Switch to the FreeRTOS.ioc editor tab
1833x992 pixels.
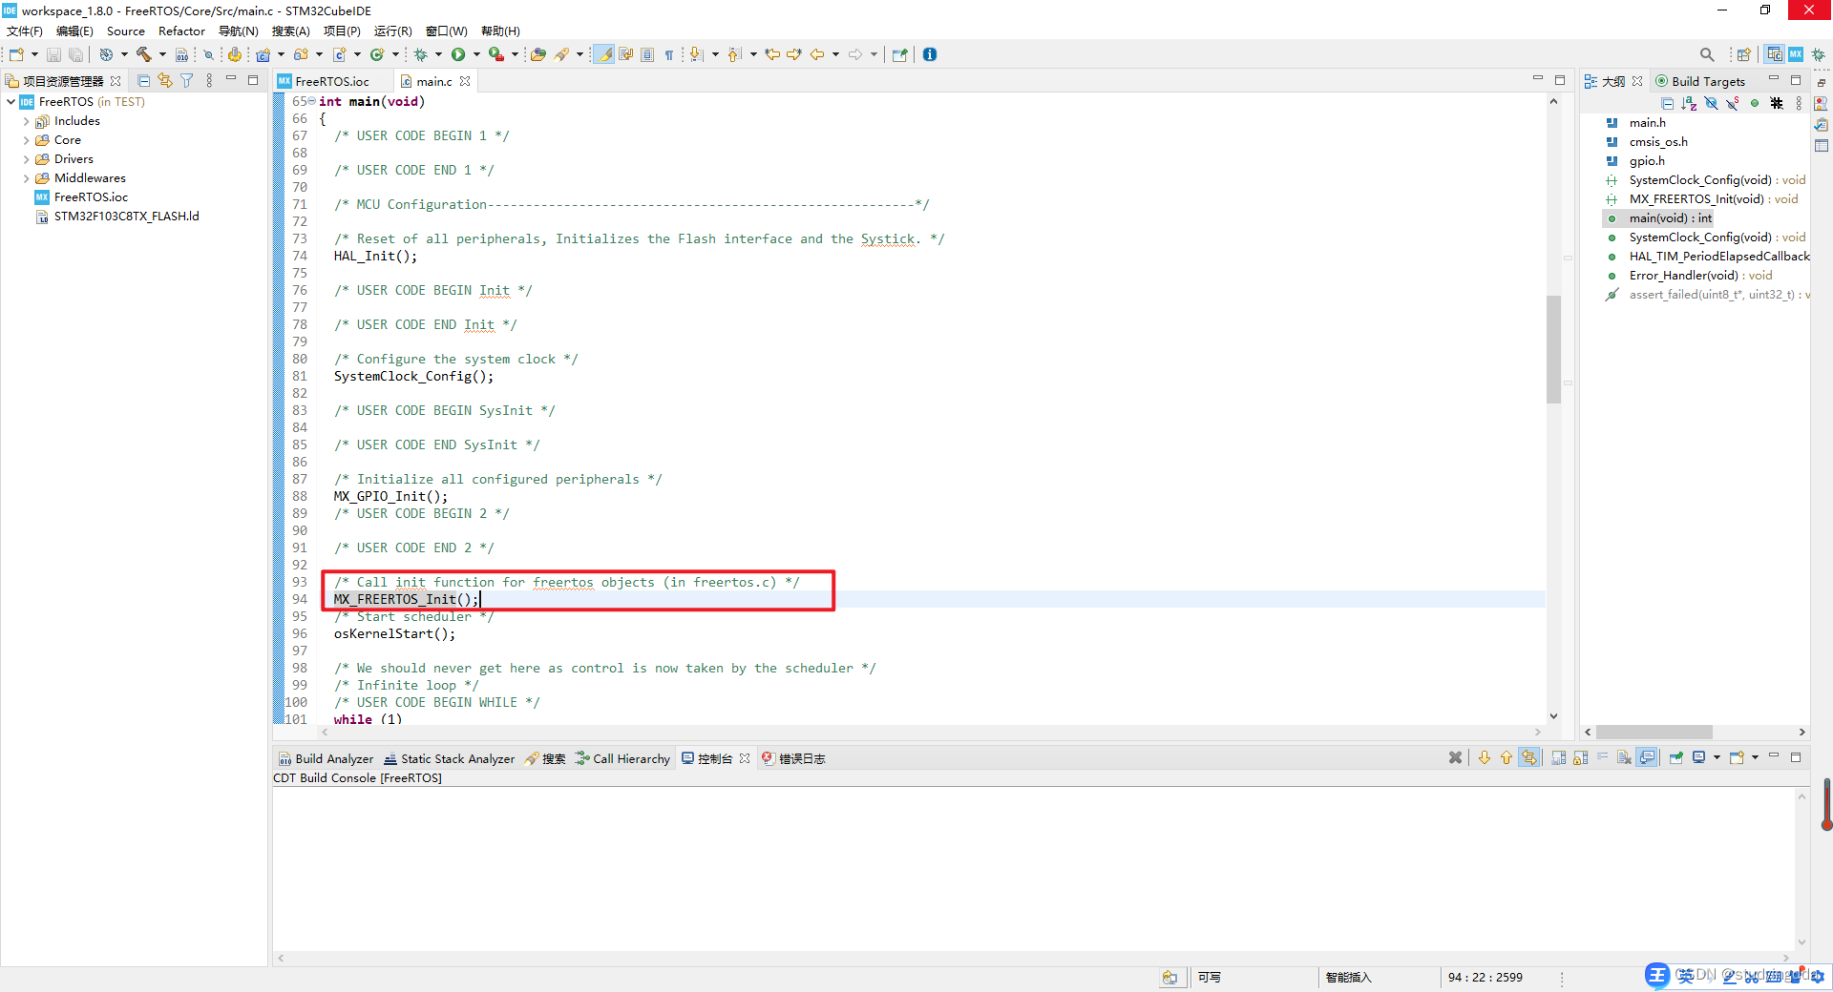pos(332,81)
